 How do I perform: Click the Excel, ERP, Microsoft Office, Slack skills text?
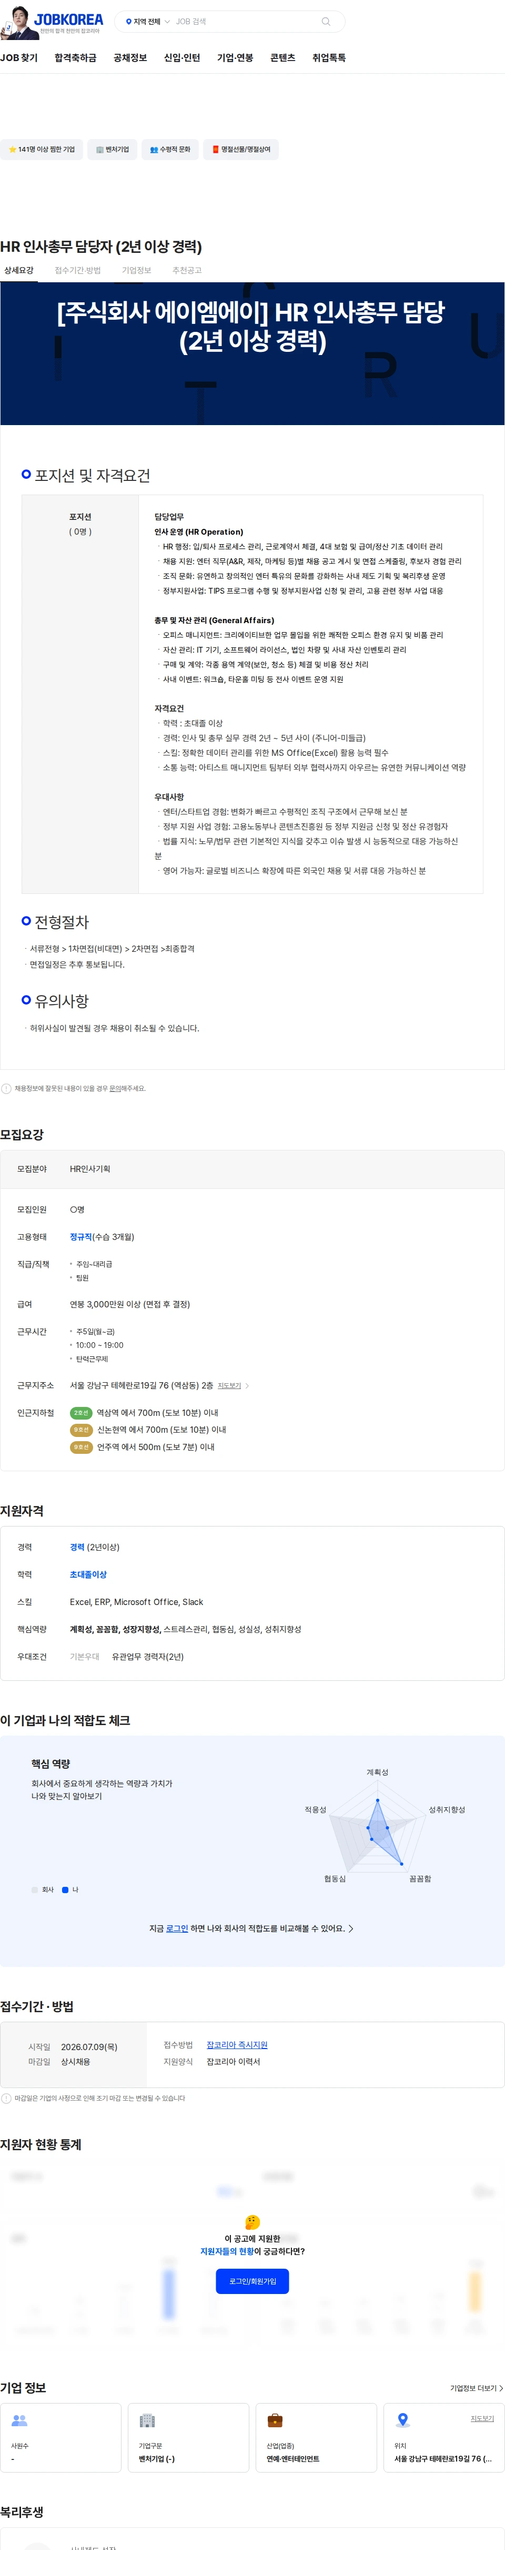[x=136, y=1602]
